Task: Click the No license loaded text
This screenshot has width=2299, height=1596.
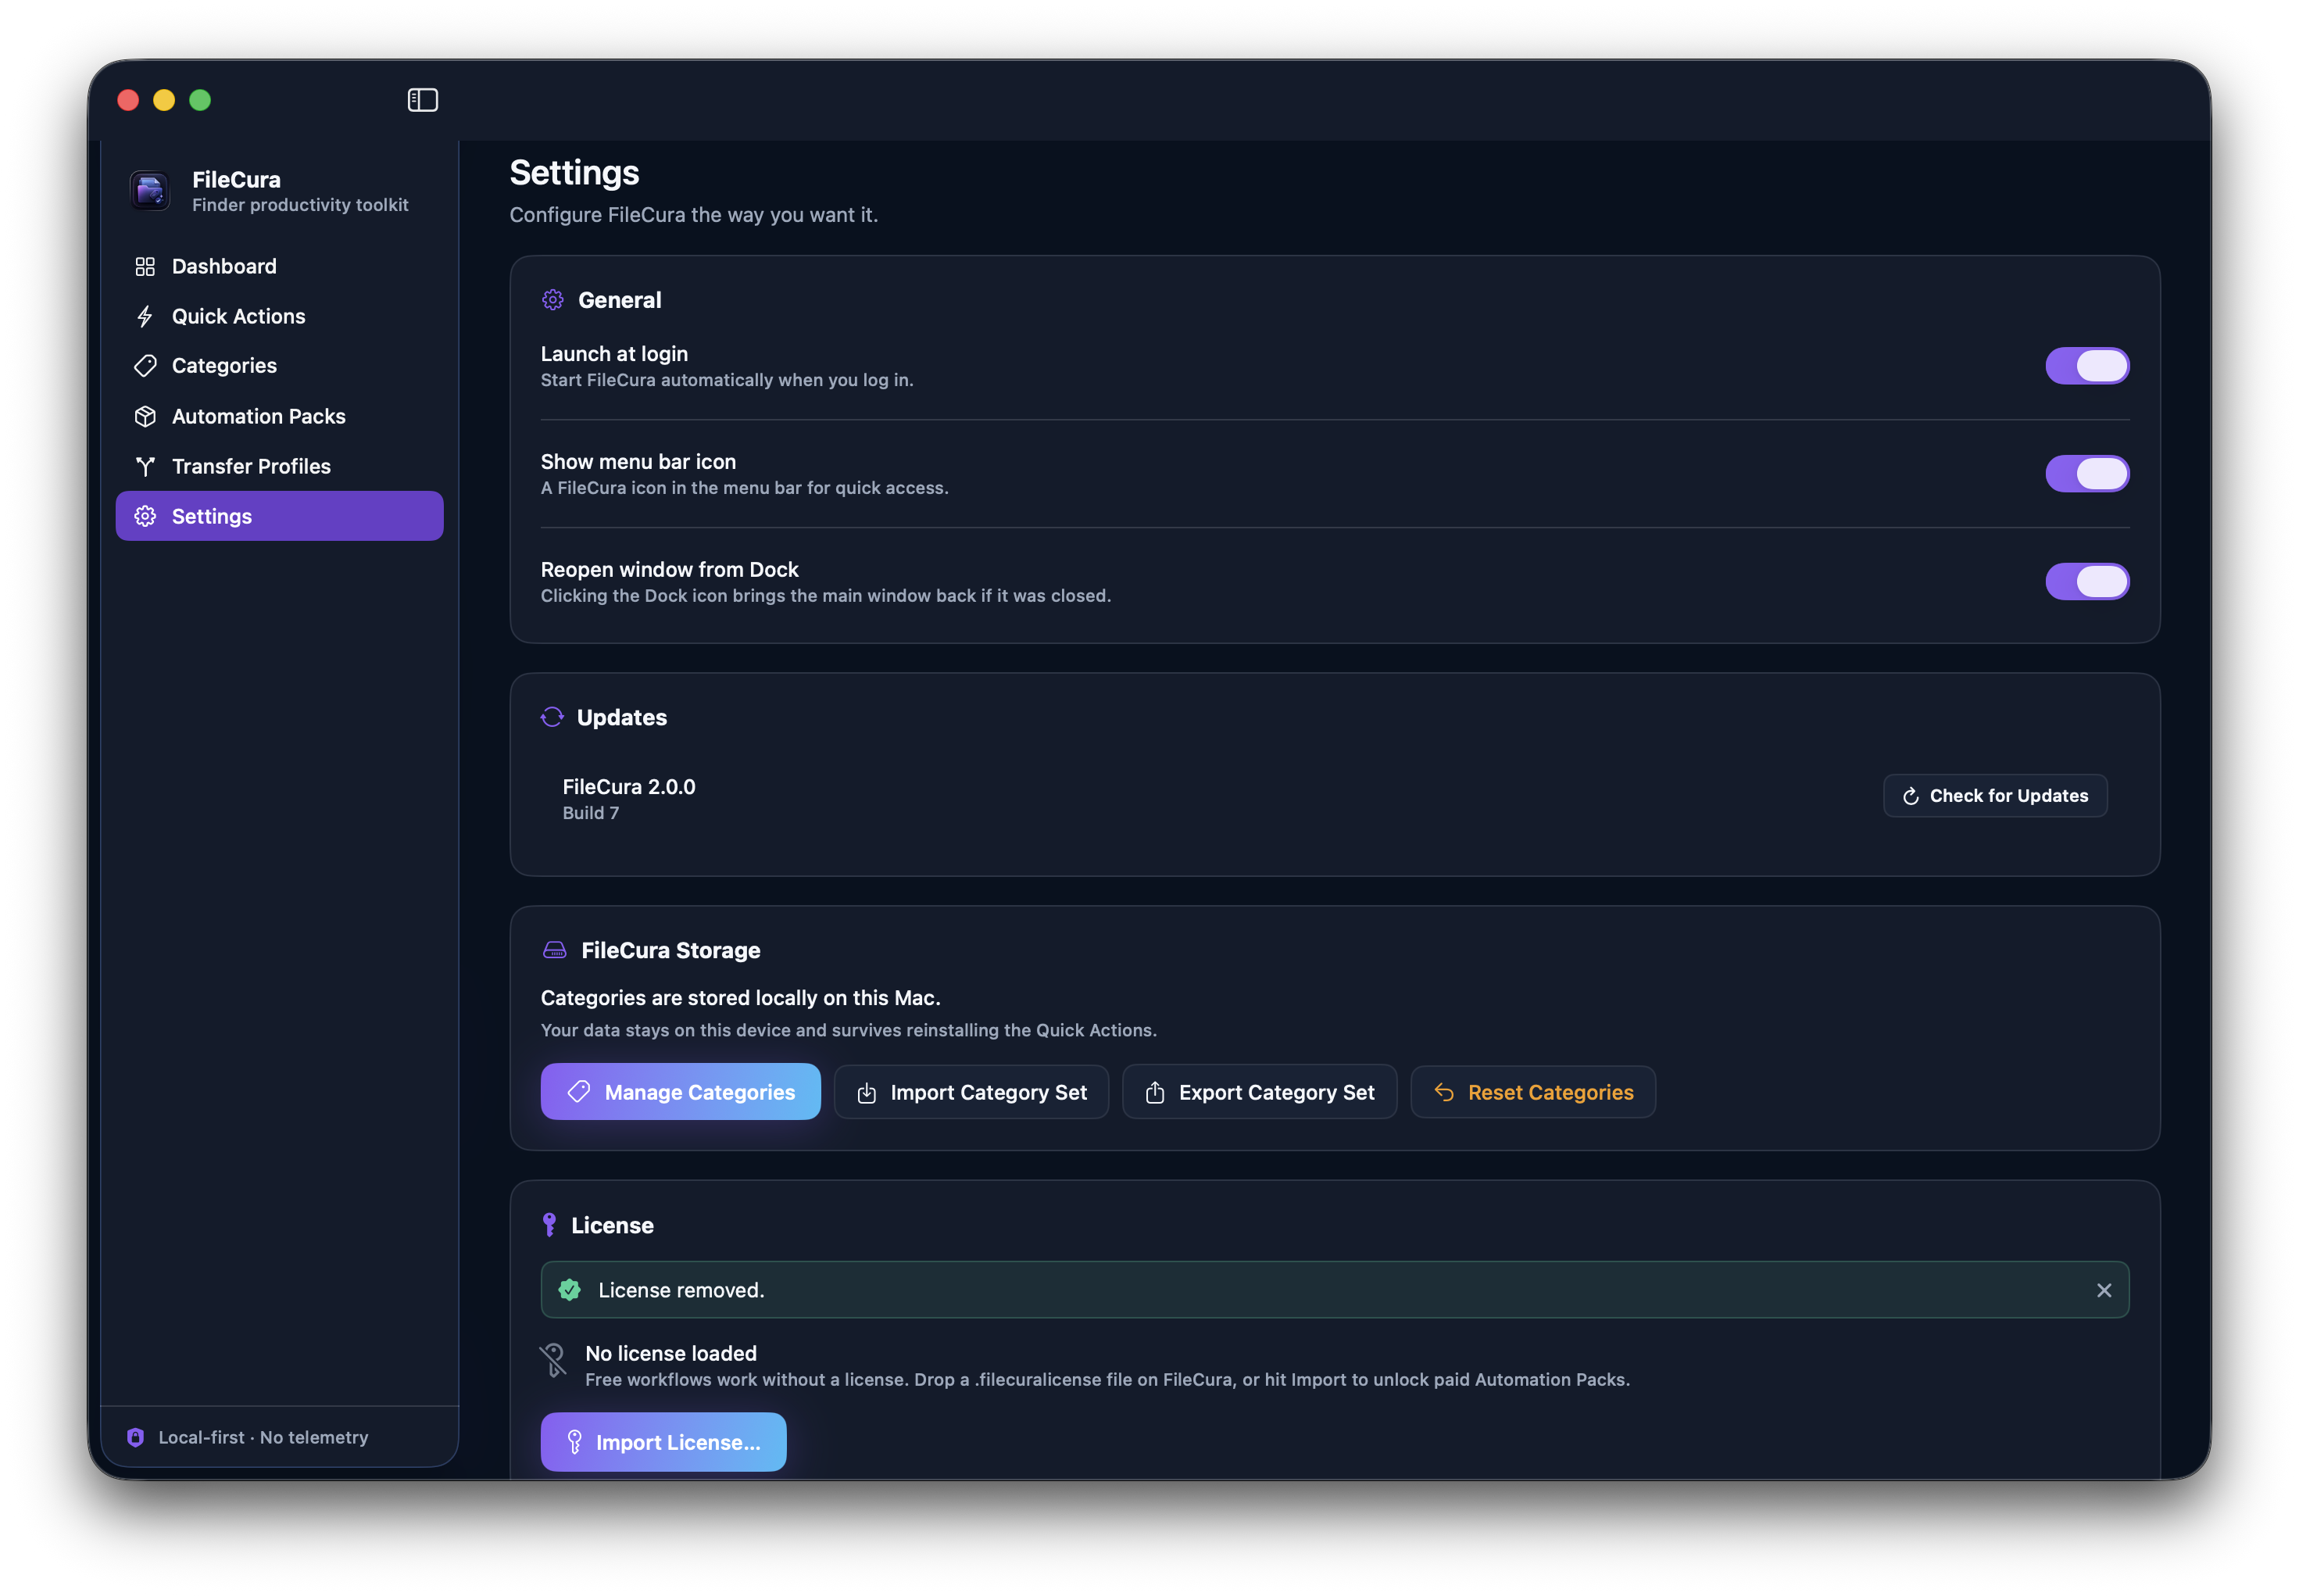Action: tap(670, 1353)
